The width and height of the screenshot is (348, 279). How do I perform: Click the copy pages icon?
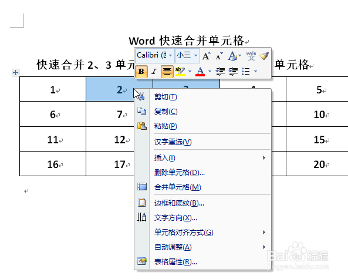click(x=142, y=110)
